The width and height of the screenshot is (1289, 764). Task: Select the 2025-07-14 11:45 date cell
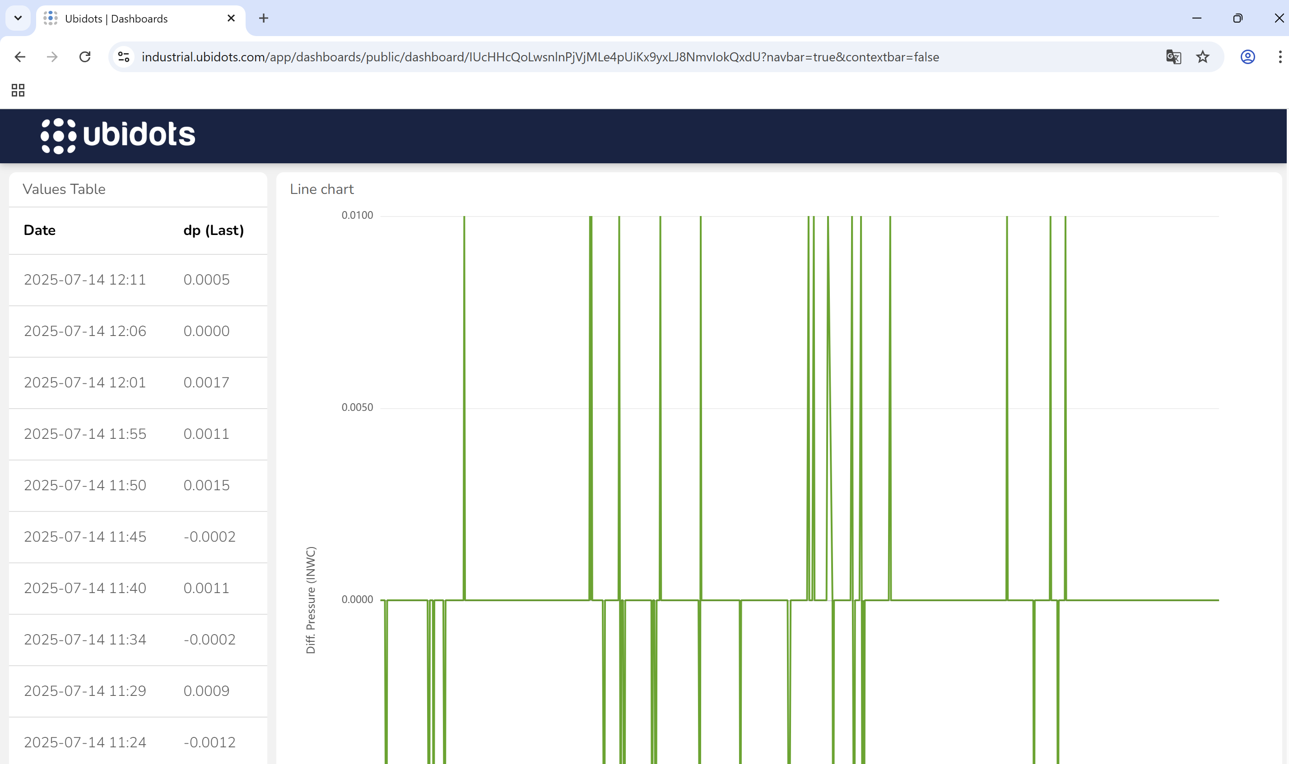tap(85, 536)
